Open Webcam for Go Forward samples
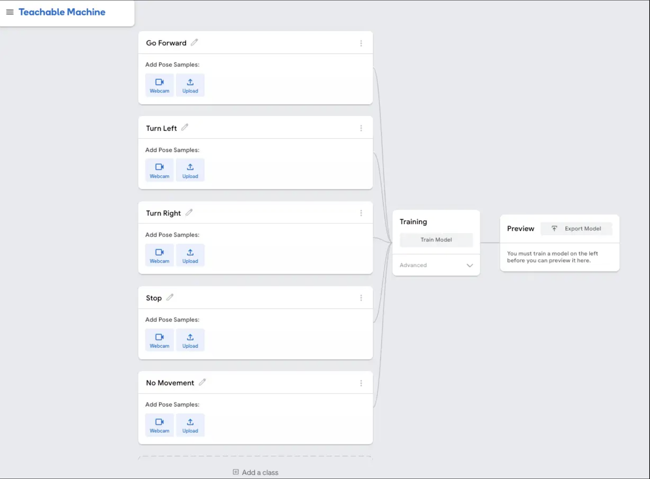Screen dimensions: 650x479 (159, 85)
